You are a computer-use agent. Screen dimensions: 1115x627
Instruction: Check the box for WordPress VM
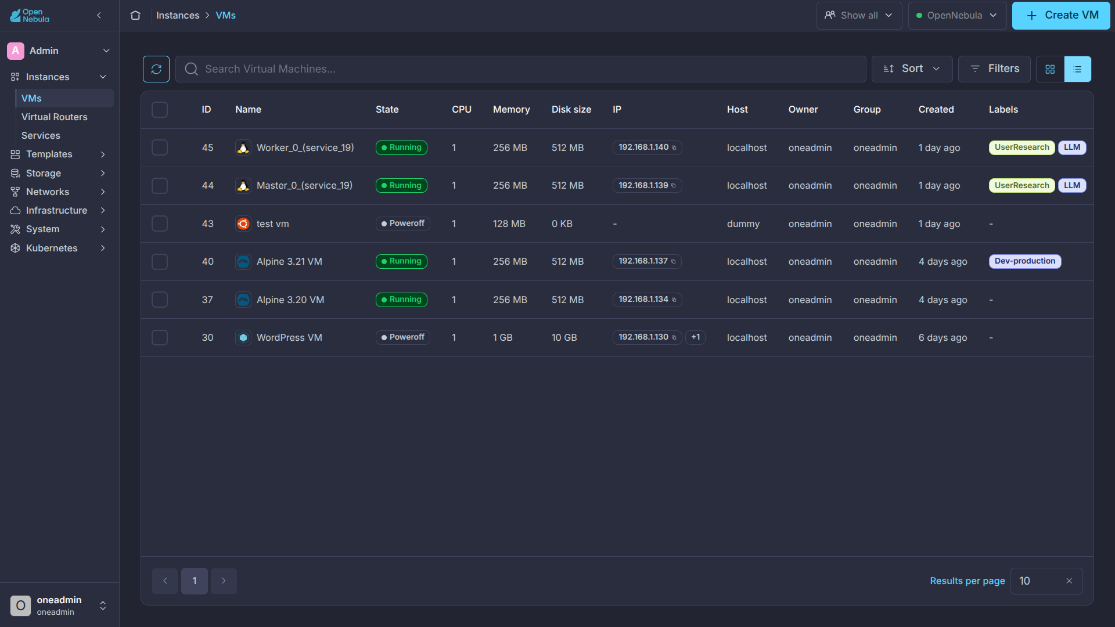pos(160,338)
